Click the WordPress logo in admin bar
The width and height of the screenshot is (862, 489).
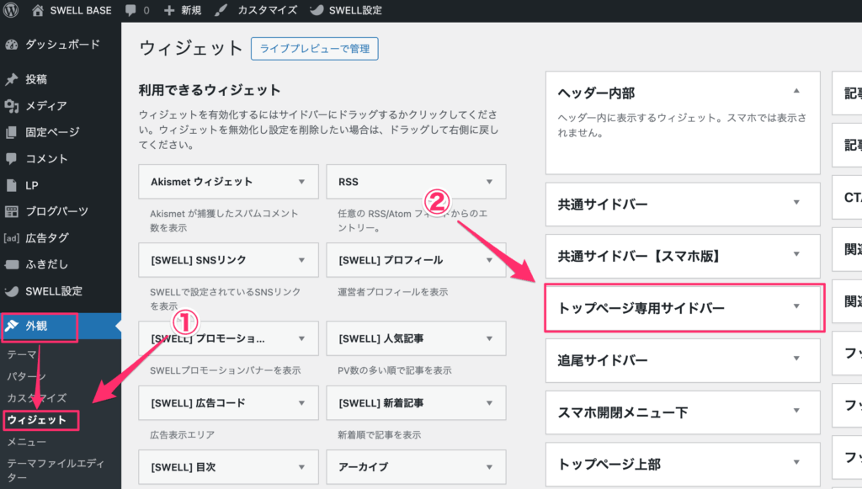[x=9, y=10]
